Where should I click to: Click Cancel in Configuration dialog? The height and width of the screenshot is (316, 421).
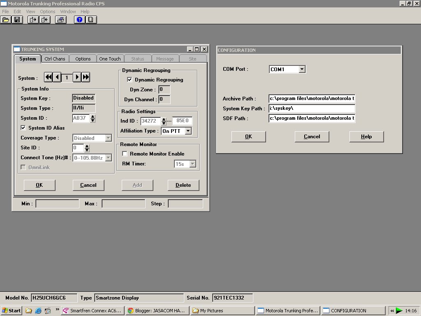pos(312,137)
